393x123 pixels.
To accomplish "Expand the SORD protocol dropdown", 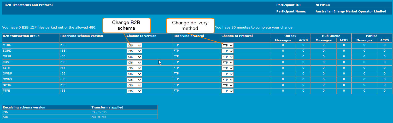I will tap(227, 51).
